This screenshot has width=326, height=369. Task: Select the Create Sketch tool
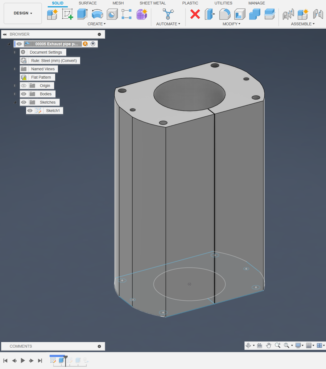tap(68, 14)
